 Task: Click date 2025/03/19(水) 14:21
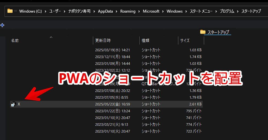(x=113, y=50)
